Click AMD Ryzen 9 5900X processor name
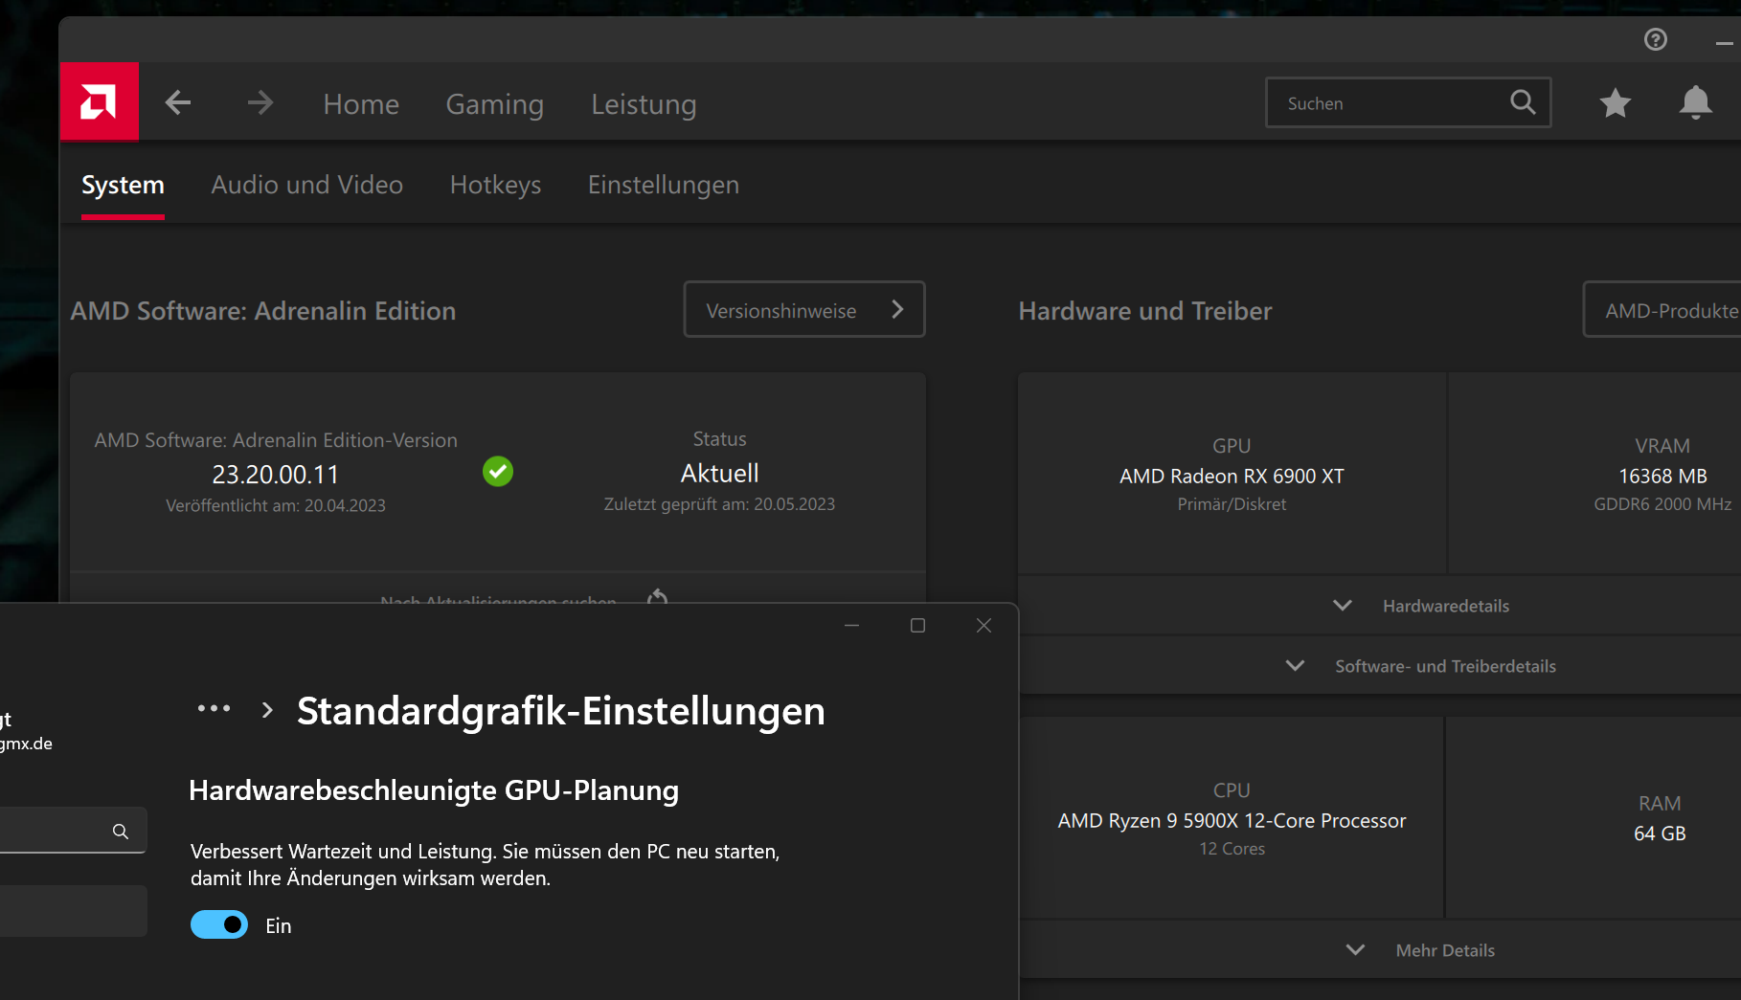The image size is (1741, 1000). (1232, 821)
